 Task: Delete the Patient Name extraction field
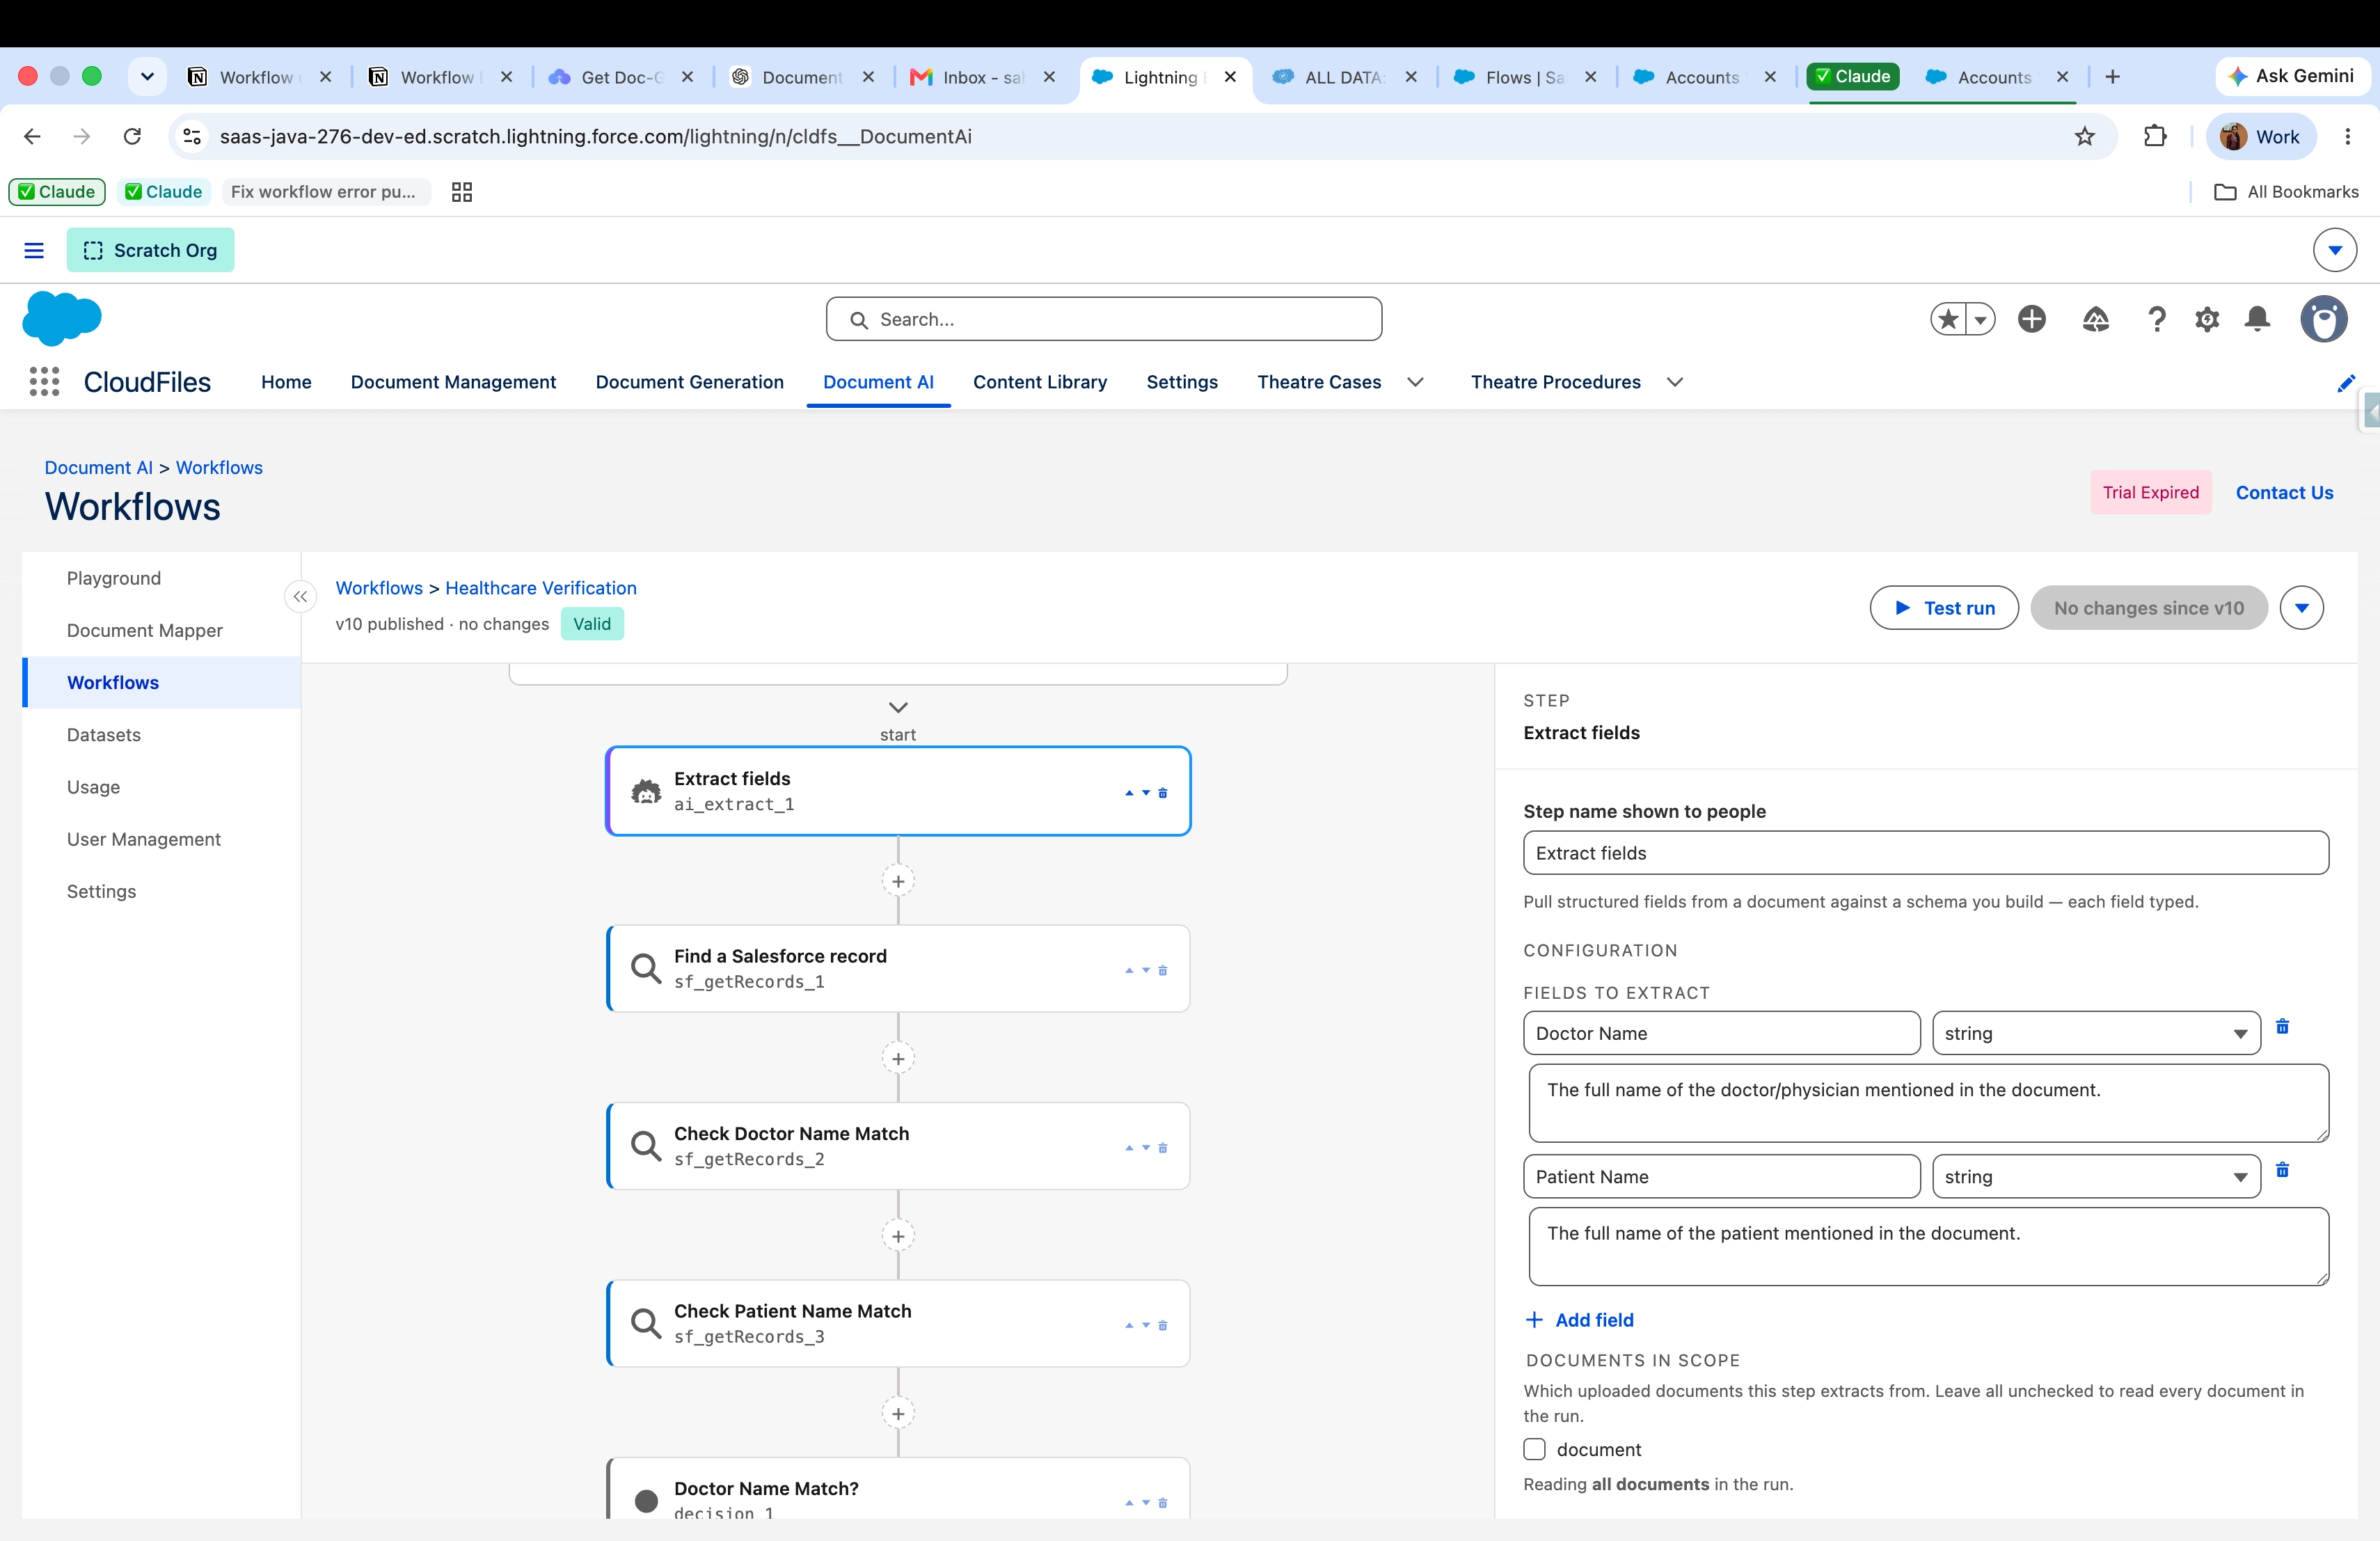(2282, 1170)
